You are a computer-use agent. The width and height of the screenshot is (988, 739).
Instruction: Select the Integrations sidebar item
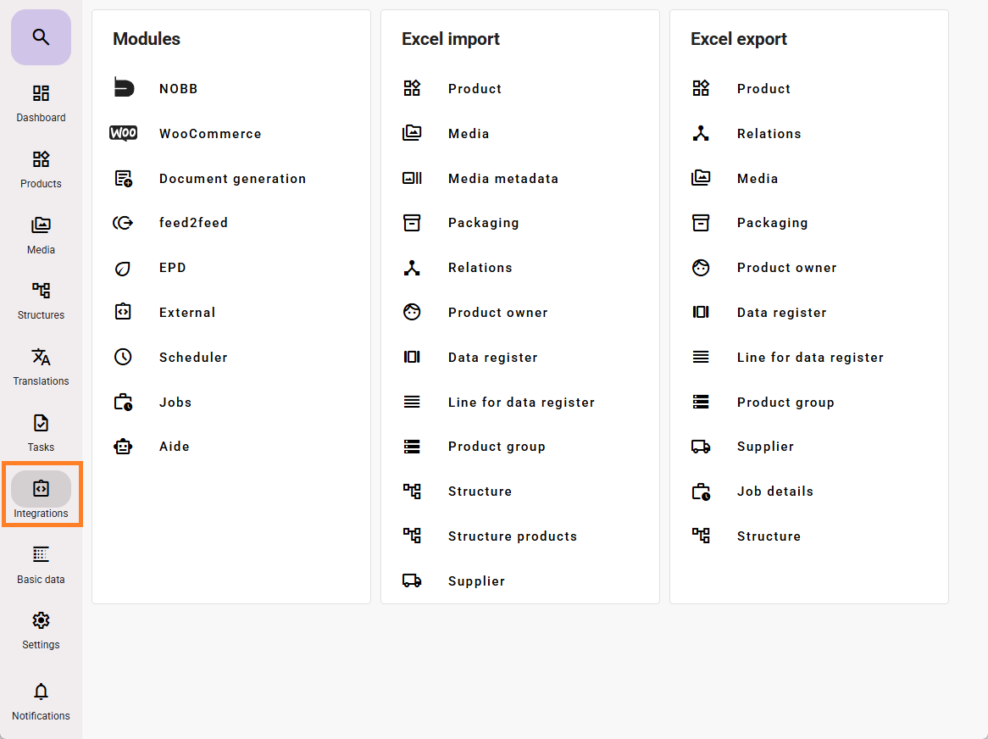41,498
